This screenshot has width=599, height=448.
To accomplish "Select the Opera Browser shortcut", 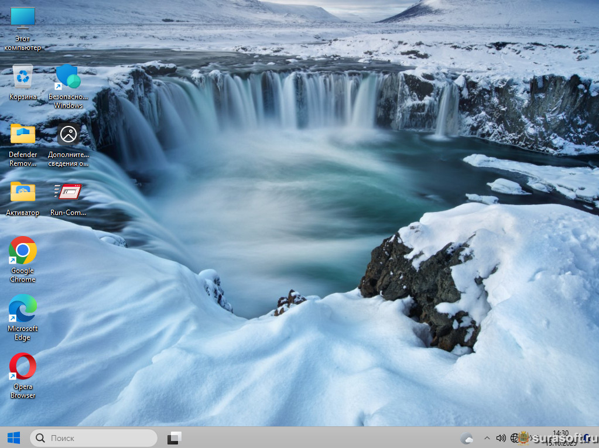I will 23,367.
